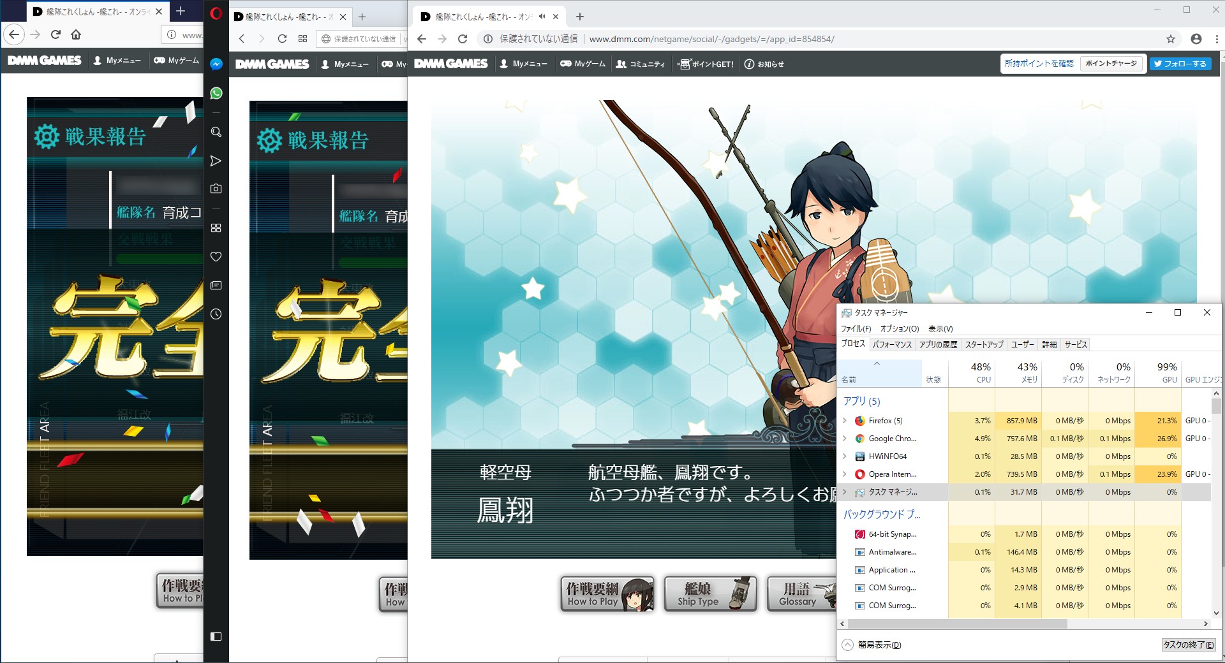Bookmark this page with Chrome star icon
This screenshot has height=663, width=1225.
pos(1171,39)
